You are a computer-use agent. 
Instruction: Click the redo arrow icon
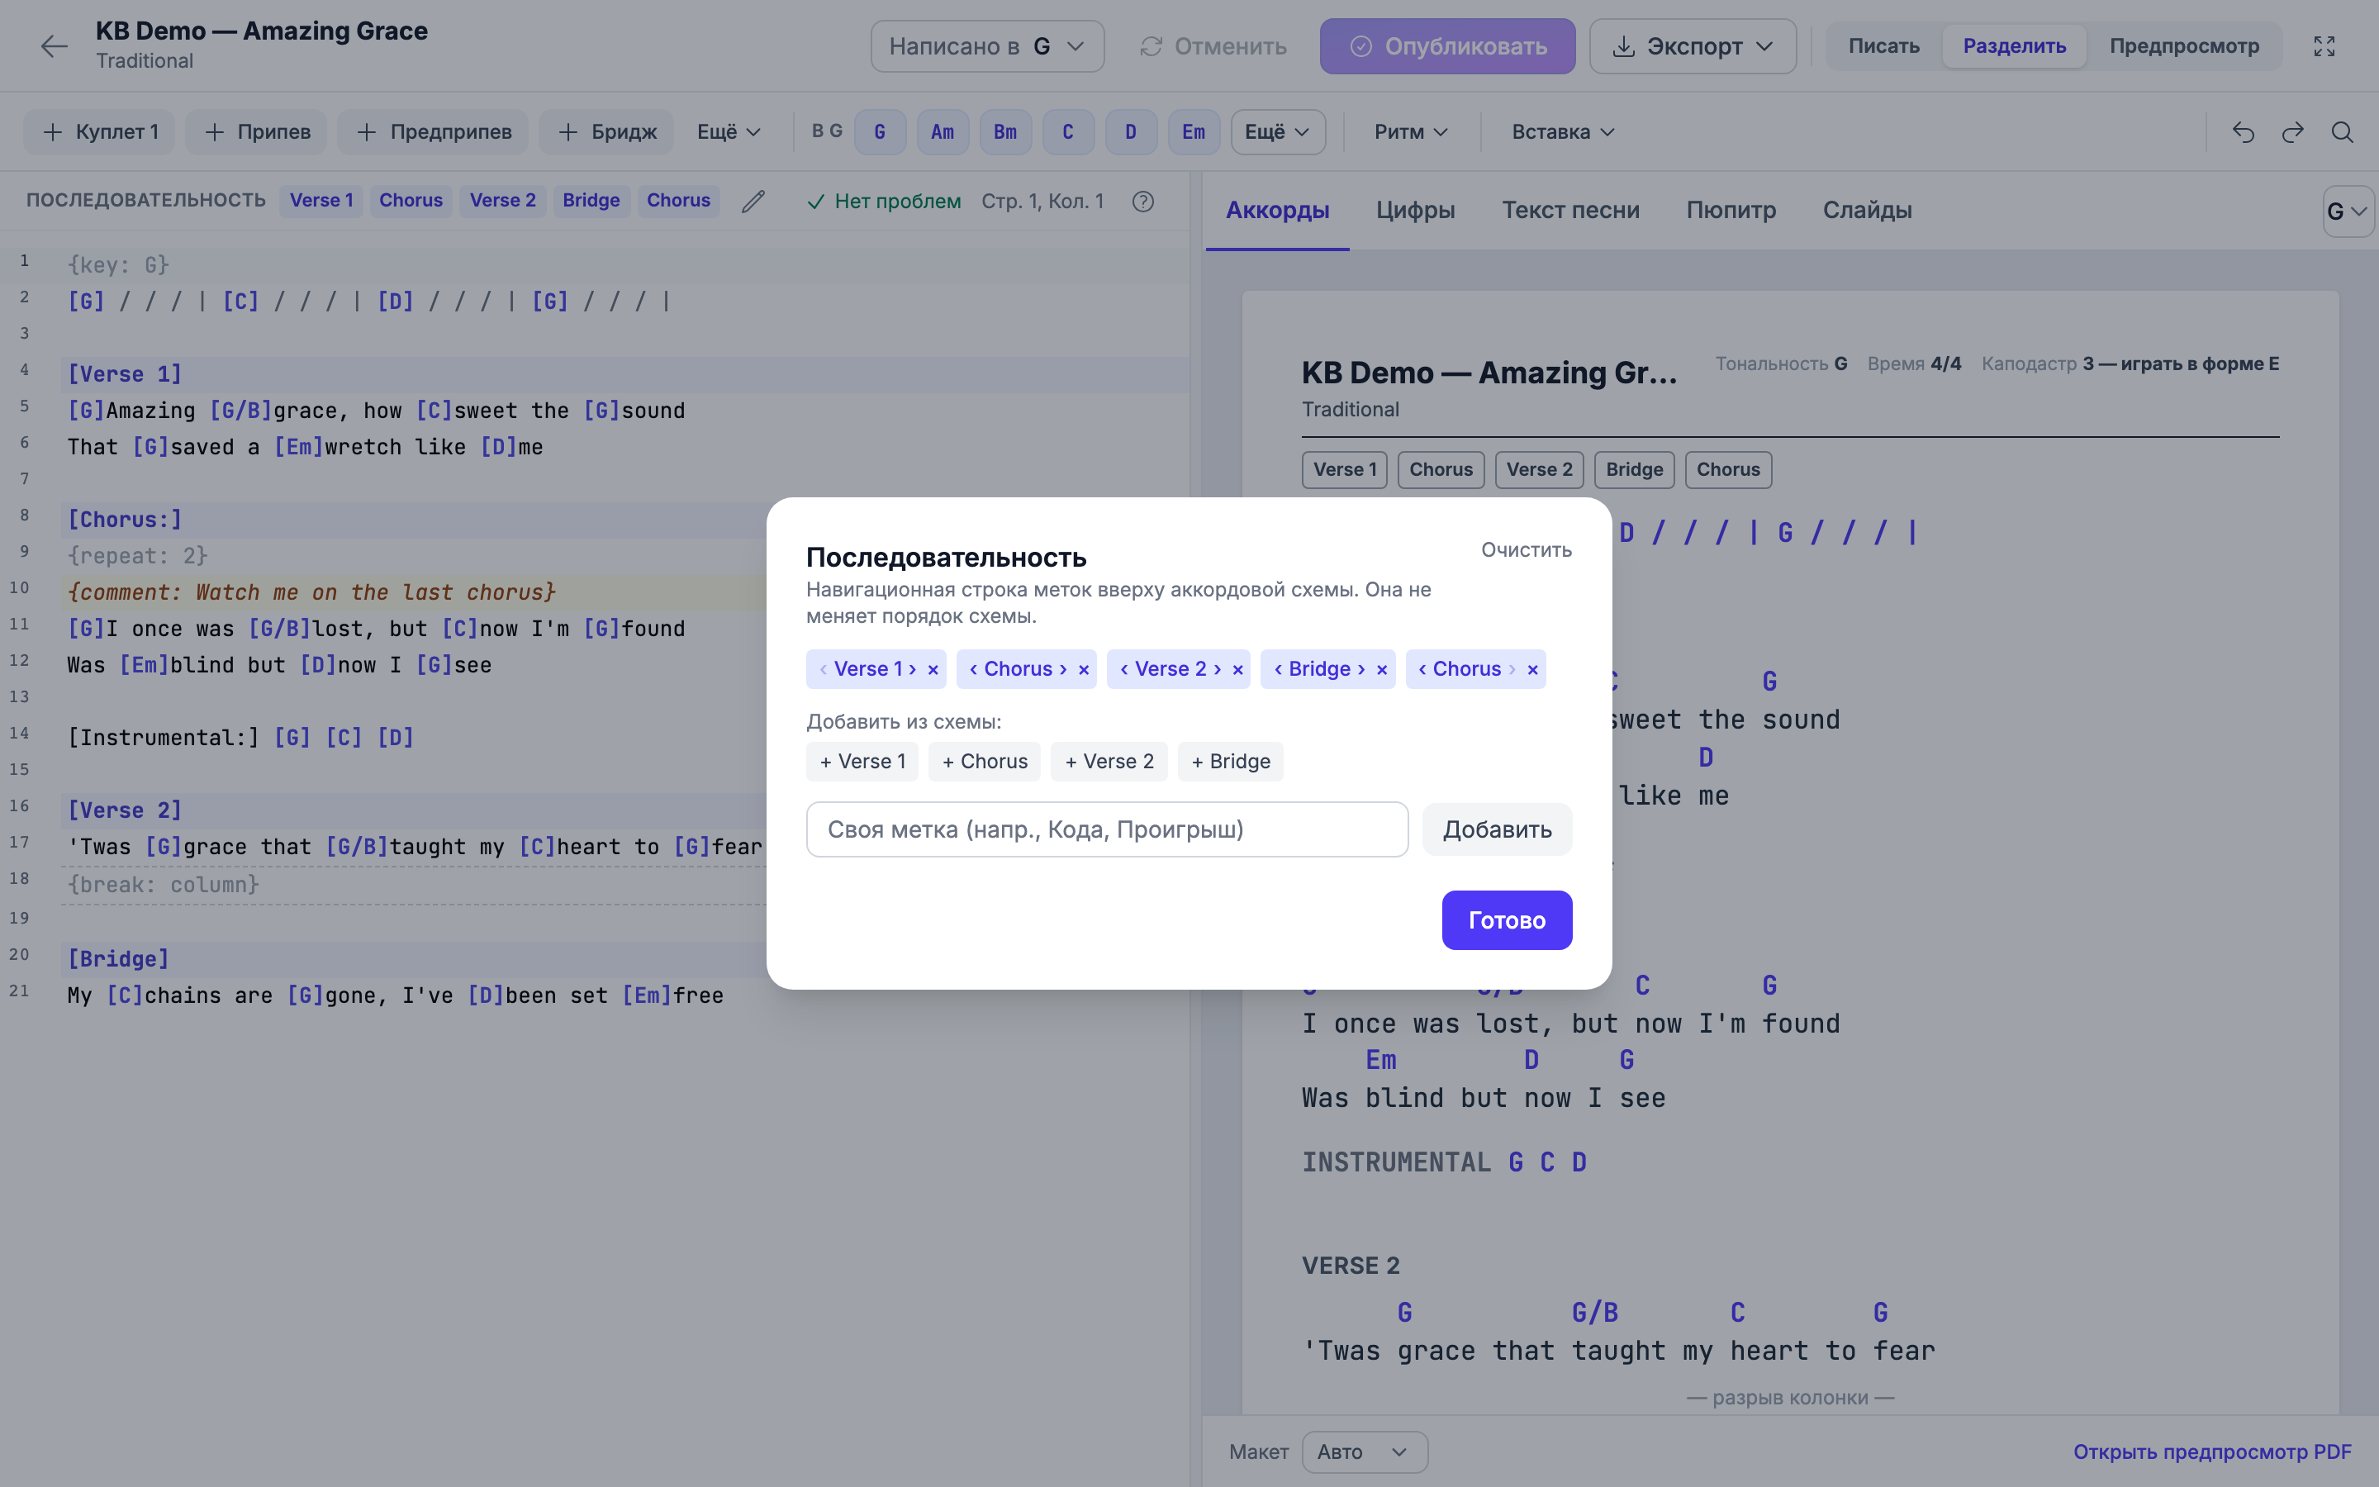(x=2292, y=132)
